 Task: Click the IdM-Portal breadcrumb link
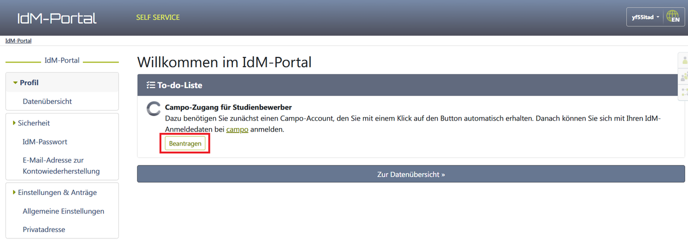(x=18, y=41)
